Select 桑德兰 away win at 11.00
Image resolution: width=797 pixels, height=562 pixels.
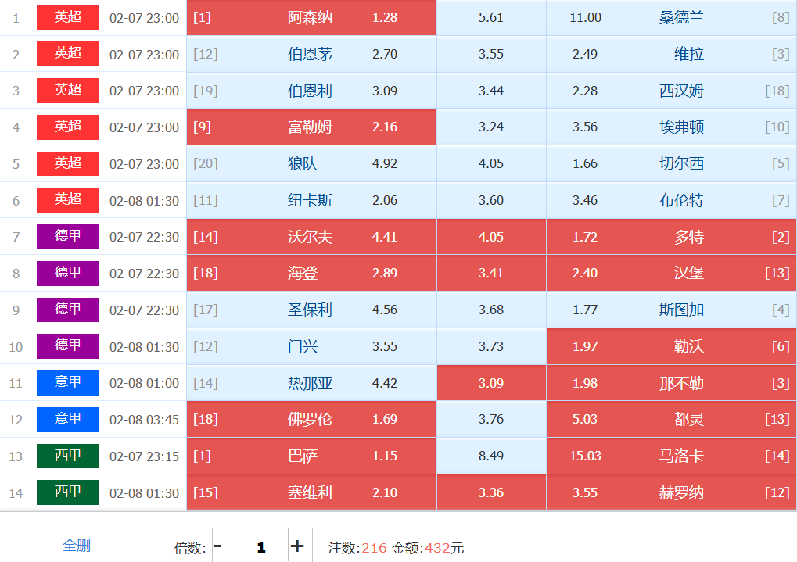coord(670,17)
